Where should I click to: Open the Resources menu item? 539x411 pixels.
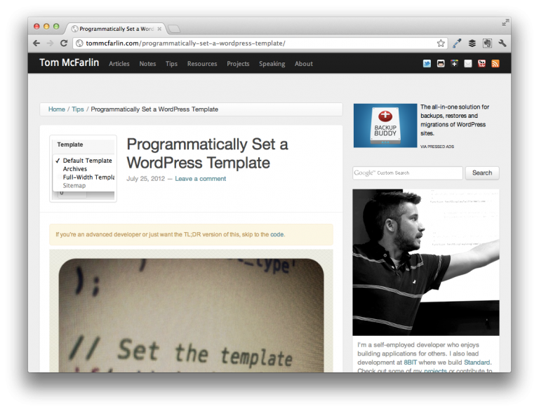coord(202,64)
